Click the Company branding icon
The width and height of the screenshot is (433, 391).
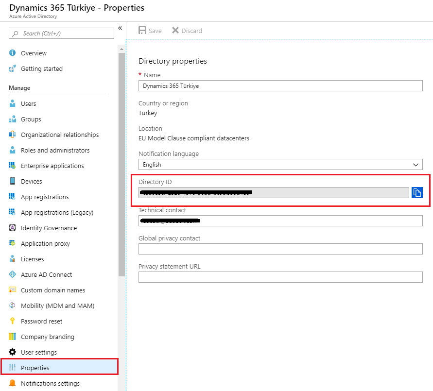pos(13,337)
